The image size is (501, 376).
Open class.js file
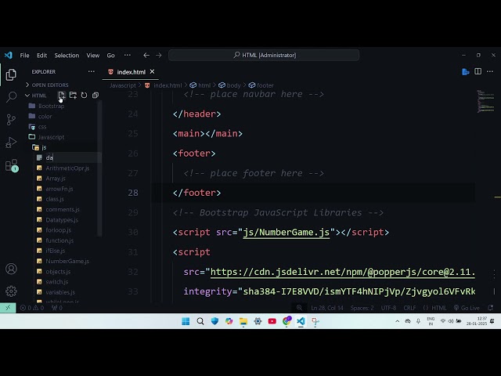55,199
